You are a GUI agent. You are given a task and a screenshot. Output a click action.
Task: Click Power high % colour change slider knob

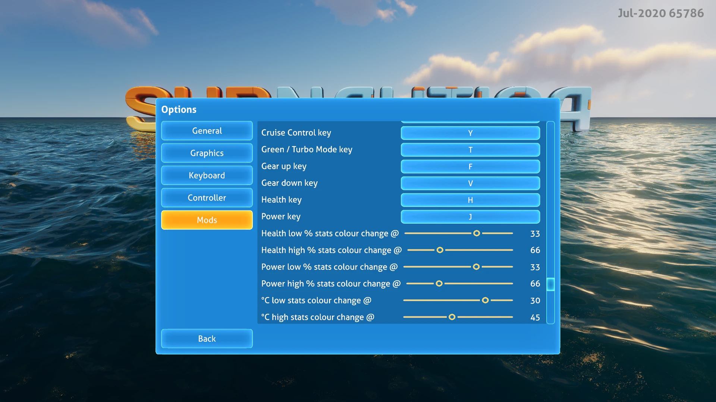(x=439, y=284)
